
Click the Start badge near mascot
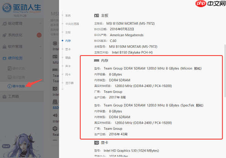tap(6, 146)
